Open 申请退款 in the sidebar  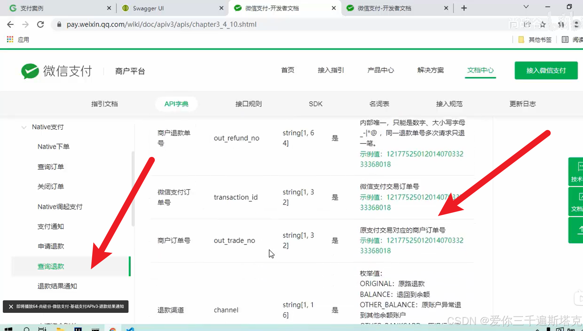click(51, 246)
